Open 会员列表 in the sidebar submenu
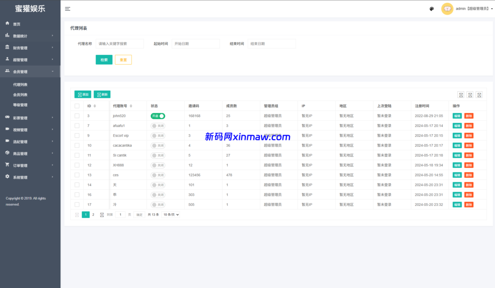Viewport: 495px width, 288px height. [x=20, y=95]
